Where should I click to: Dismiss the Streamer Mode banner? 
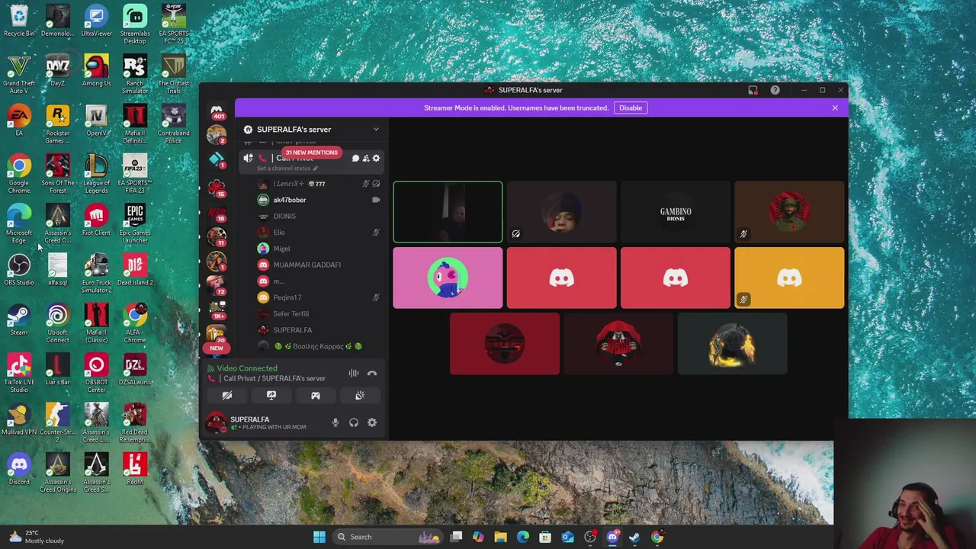[x=835, y=108]
